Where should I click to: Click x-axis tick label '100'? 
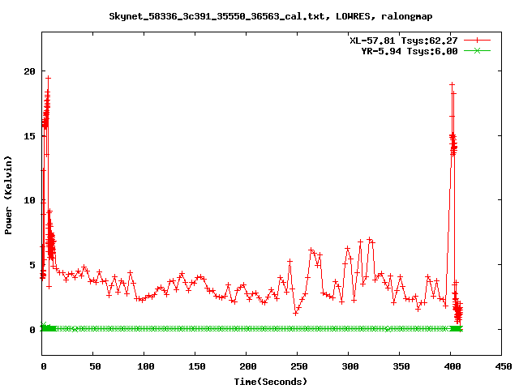(x=146, y=366)
